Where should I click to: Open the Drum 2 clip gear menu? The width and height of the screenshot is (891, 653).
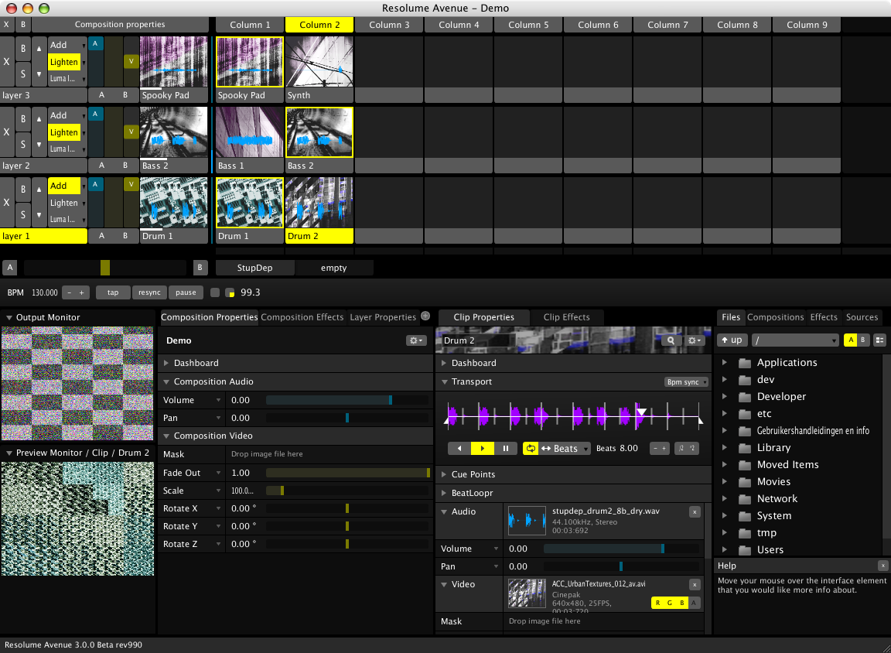point(694,340)
